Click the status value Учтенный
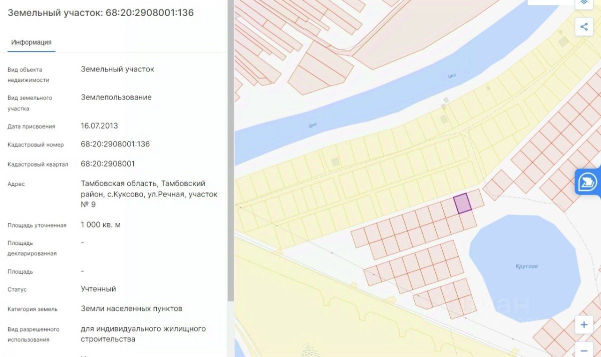This screenshot has width=601, height=357. click(x=98, y=289)
